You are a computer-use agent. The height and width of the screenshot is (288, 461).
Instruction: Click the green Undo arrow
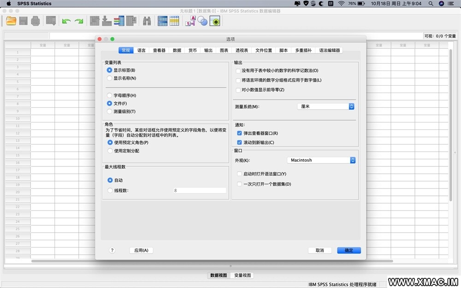coord(66,21)
